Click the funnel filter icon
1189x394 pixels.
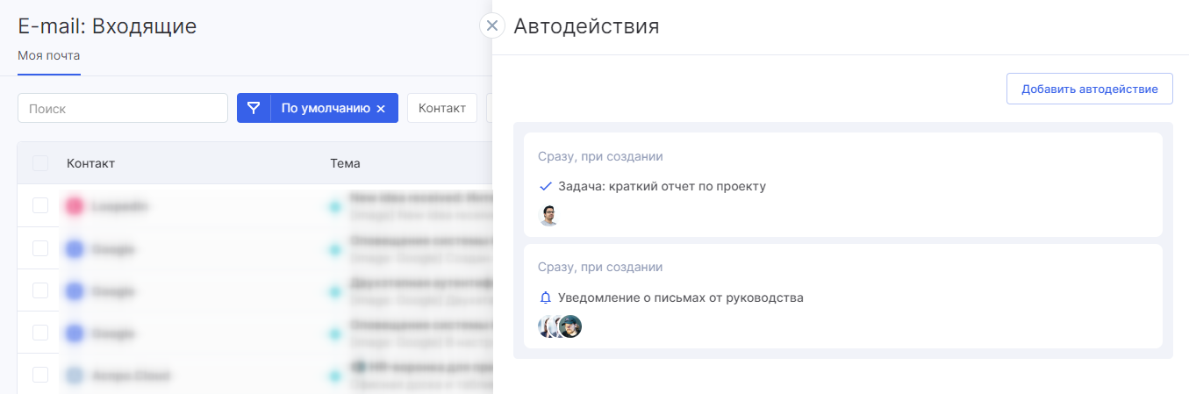[x=254, y=108]
